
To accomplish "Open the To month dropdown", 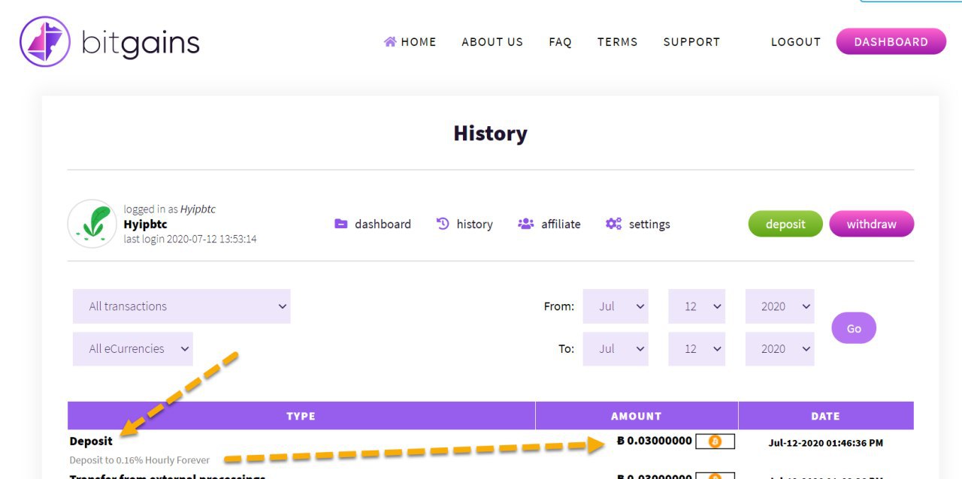I will pos(616,349).
